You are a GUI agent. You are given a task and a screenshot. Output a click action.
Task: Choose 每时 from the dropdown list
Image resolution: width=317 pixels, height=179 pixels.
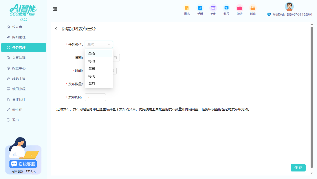[99, 61]
